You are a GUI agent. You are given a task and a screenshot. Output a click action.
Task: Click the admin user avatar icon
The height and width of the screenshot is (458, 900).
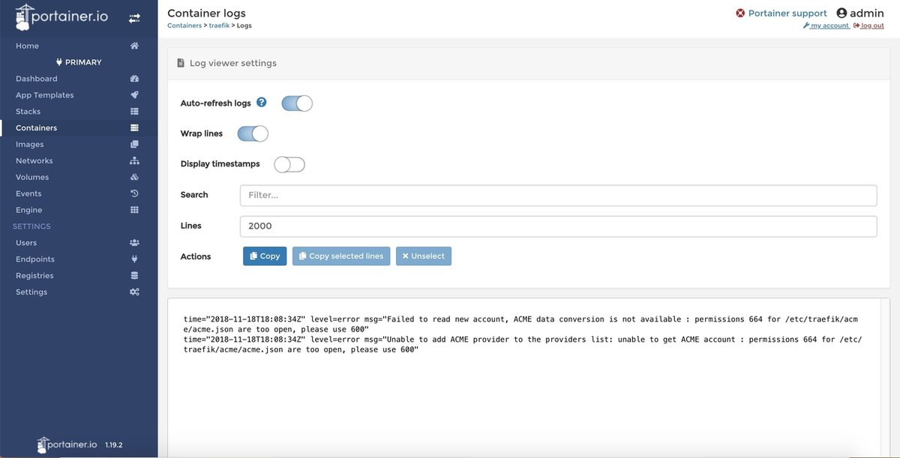click(x=841, y=13)
